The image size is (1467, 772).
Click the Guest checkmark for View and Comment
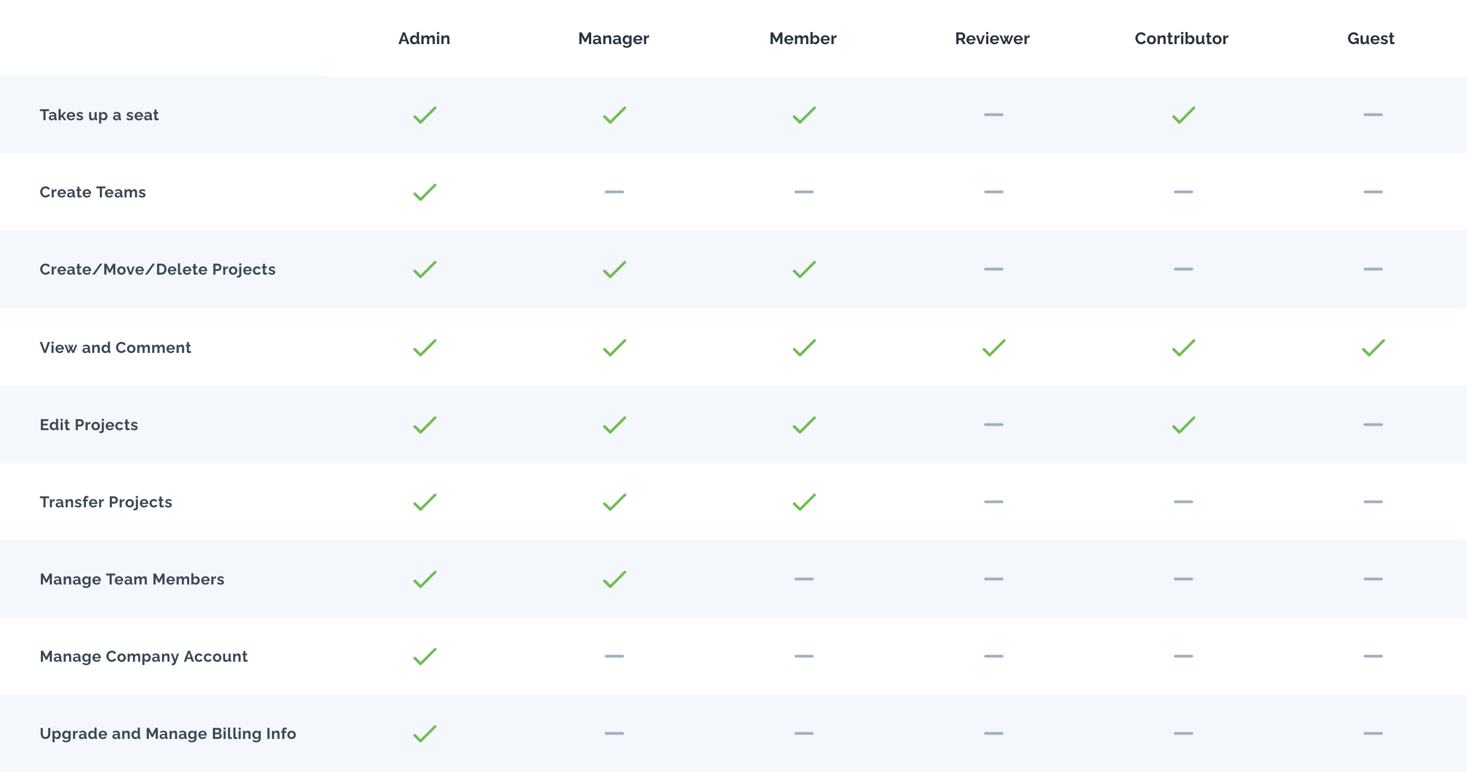click(x=1373, y=348)
